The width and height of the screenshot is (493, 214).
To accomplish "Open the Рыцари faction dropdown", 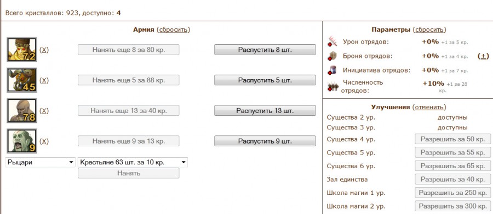I will tap(40, 162).
